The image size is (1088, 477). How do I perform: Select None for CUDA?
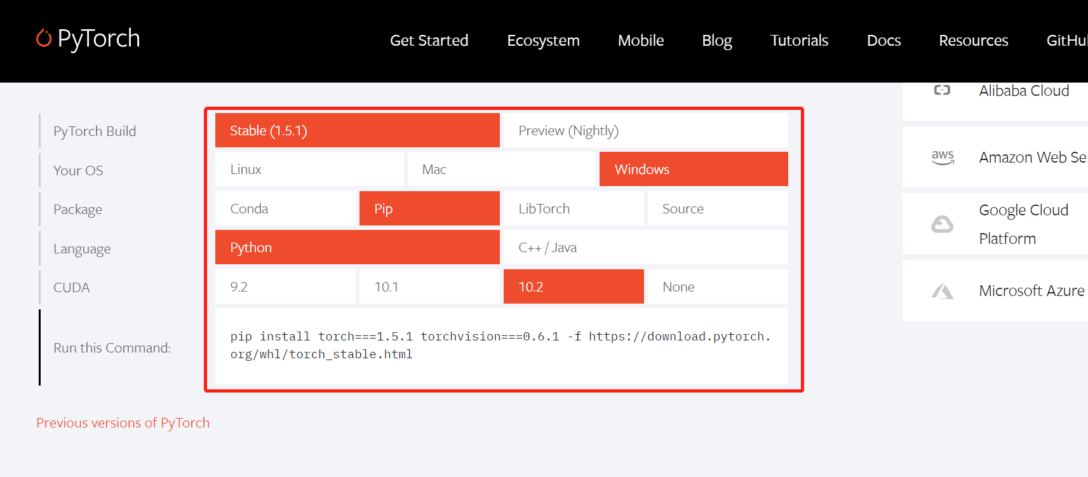click(718, 286)
